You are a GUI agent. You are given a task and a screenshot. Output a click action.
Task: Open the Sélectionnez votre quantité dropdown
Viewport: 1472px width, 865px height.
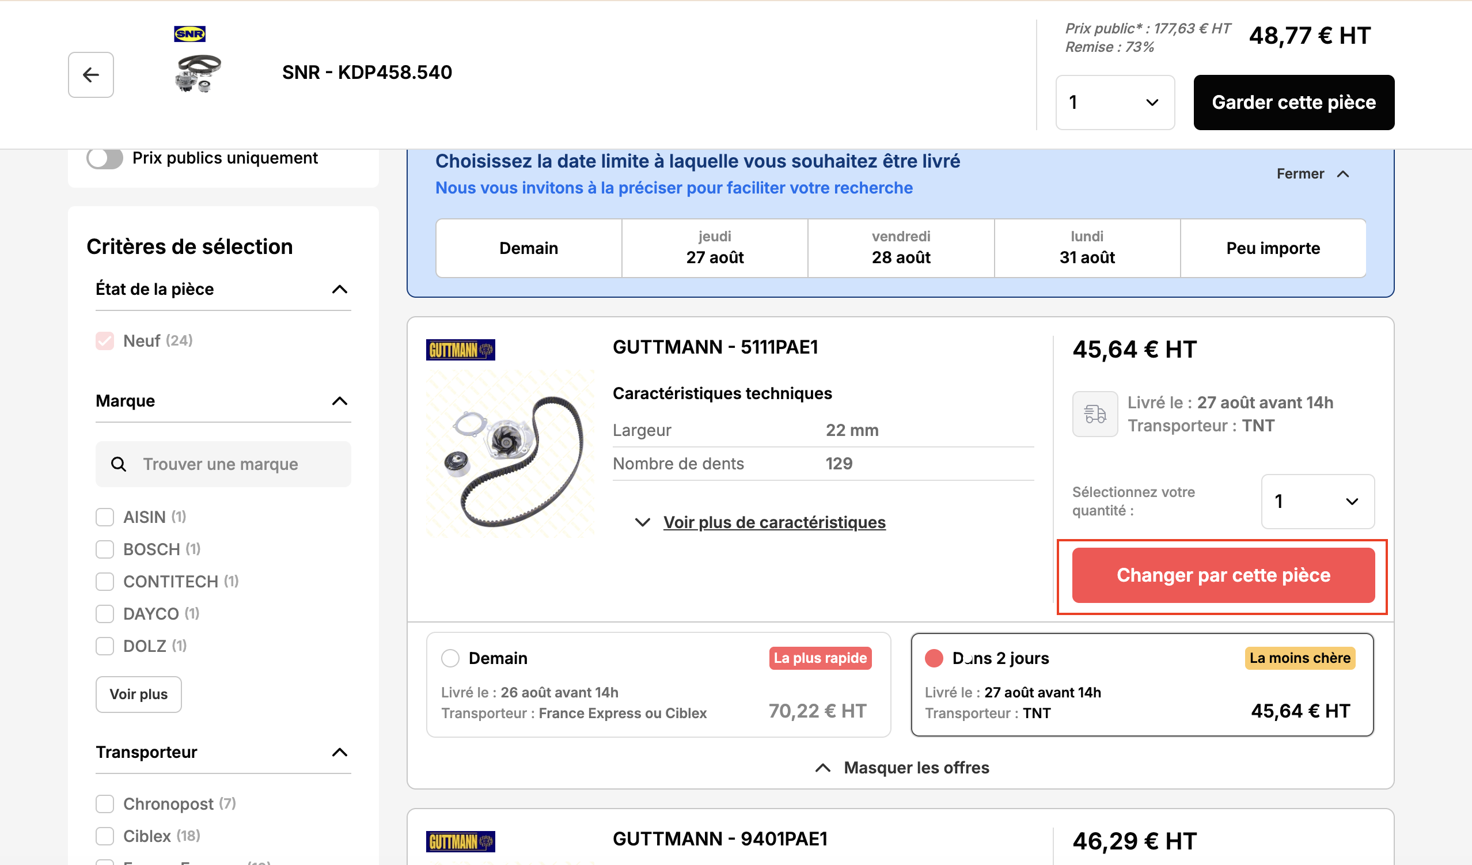(1317, 502)
